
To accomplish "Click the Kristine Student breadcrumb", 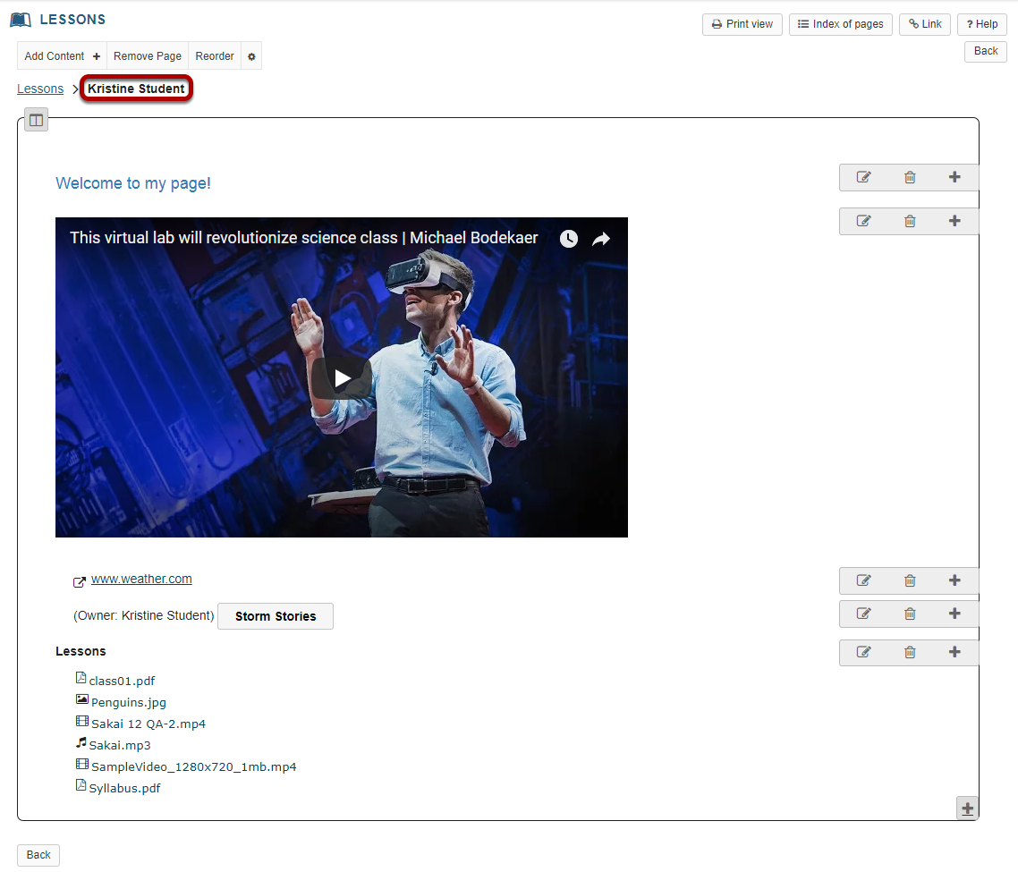I will pyautogui.click(x=136, y=89).
